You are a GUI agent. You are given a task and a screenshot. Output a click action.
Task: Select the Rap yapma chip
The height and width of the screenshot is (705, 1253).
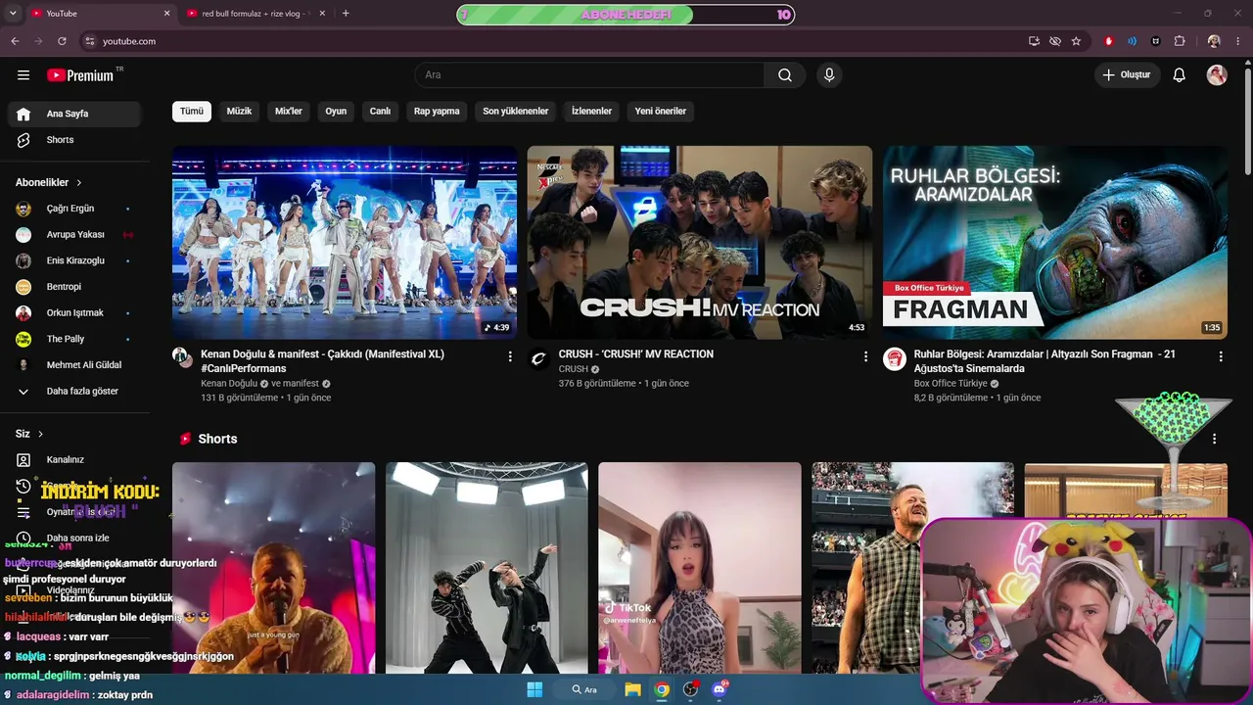(x=437, y=112)
